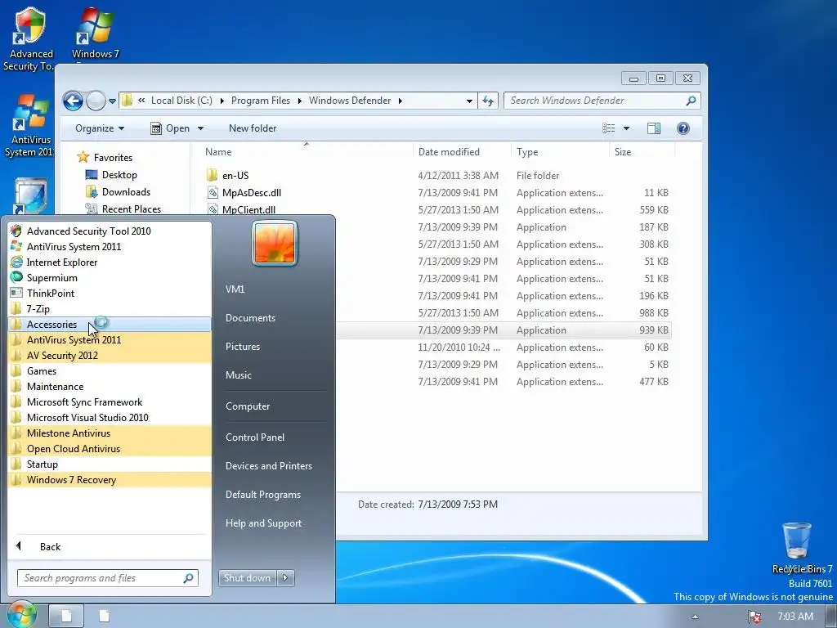Viewport: 837px width, 628px height.
Task: Expand the Accessories folder
Action: tap(110, 324)
